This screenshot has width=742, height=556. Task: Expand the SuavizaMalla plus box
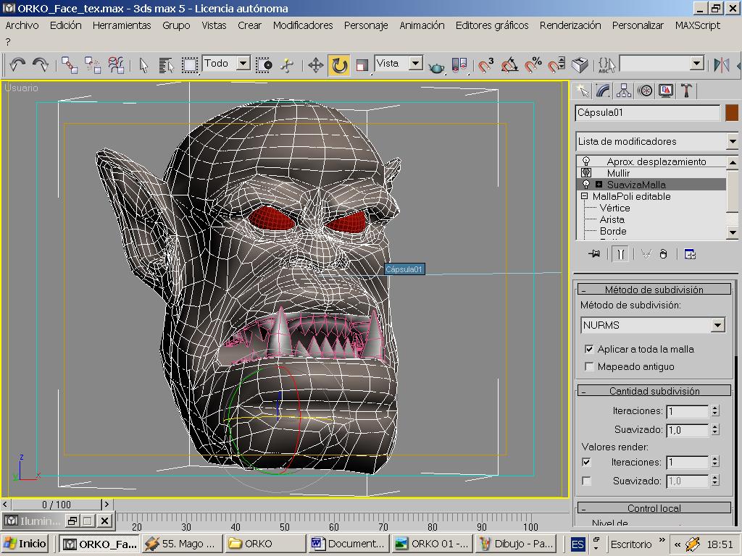[x=599, y=185]
